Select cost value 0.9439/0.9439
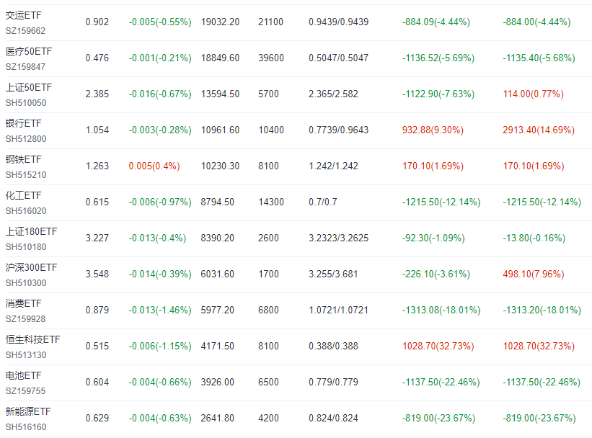The image size is (592, 438). click(339, 22)
